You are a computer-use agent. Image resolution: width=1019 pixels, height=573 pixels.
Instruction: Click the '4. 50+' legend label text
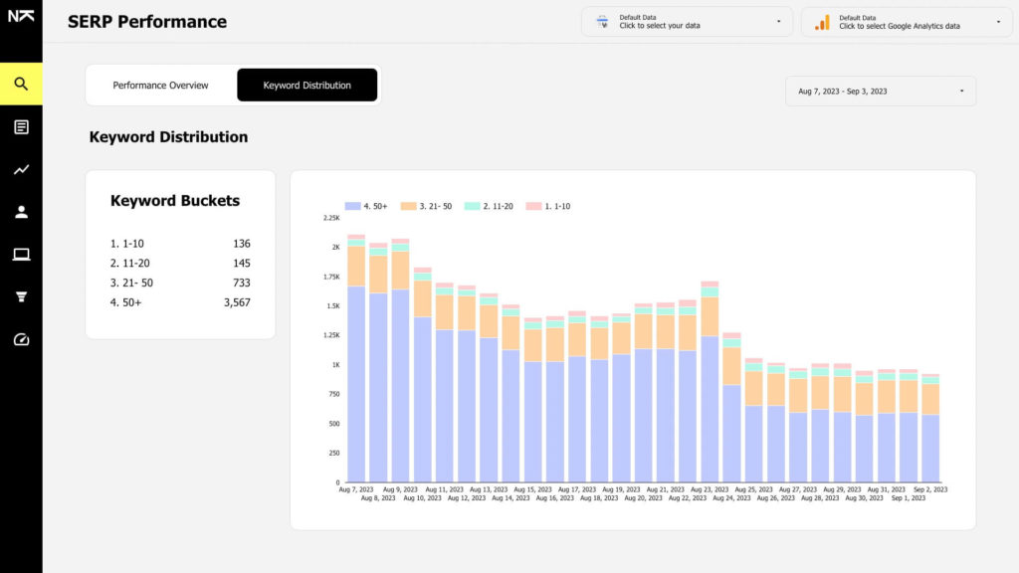(375, 206)
